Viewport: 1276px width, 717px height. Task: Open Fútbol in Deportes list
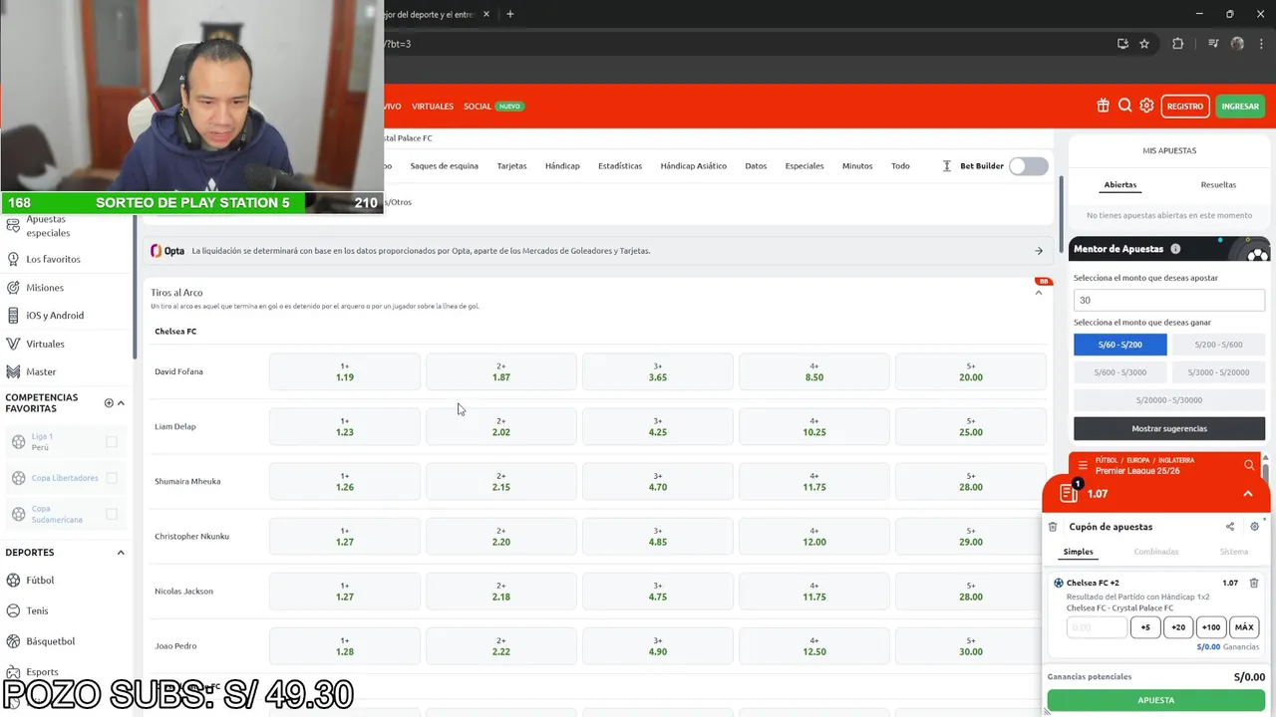(40, 581)
